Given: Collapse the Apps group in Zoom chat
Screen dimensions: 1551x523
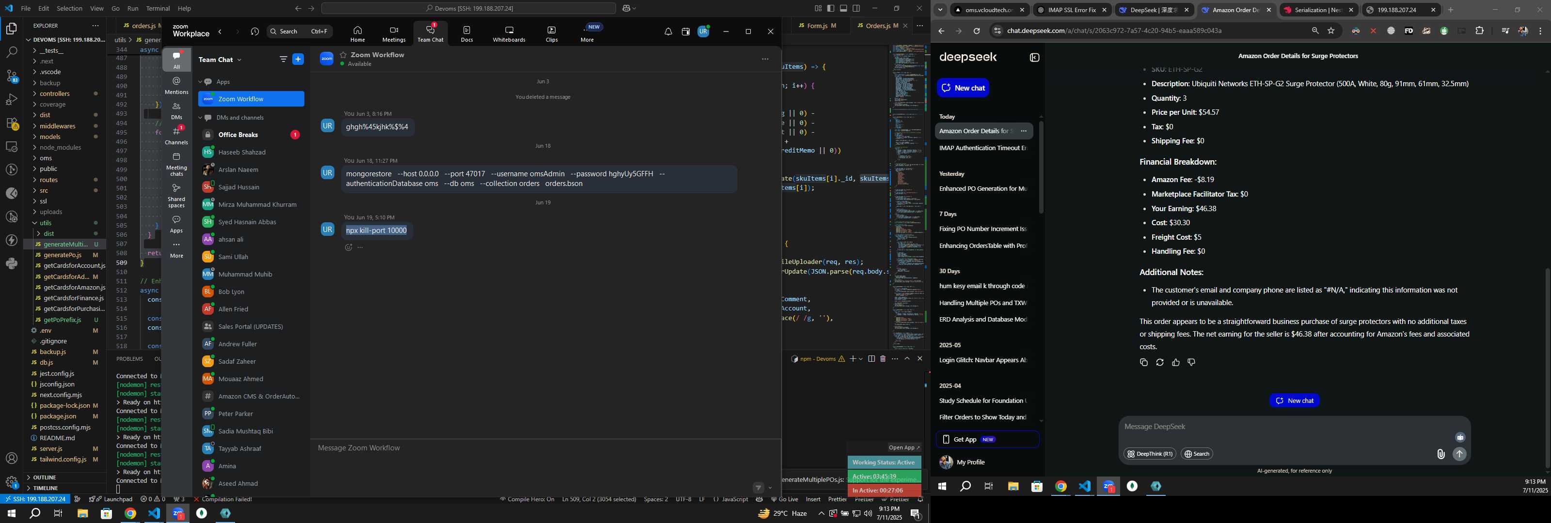Looking at the screenshot, I should click(201, 82).
